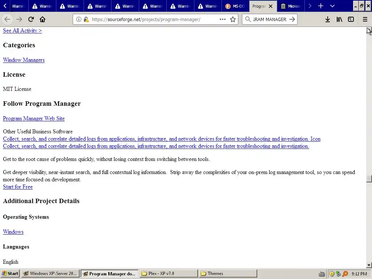
Task: Submit search with the arrow button
Action: click(x=292, y=20)
